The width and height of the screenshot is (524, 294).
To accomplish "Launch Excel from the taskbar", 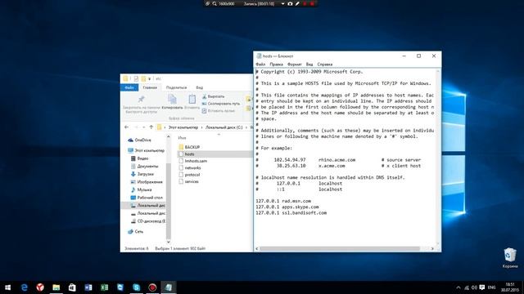I will coord(104,287).
